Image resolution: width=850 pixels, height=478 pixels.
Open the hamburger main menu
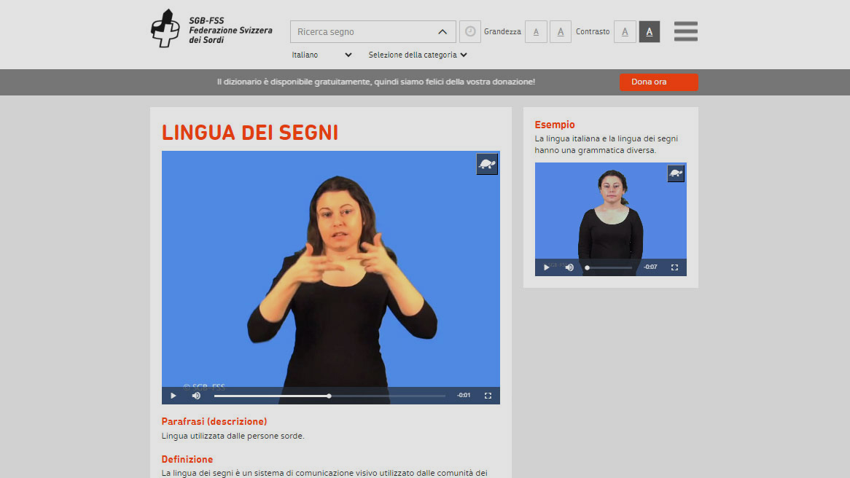coord(686,31)
